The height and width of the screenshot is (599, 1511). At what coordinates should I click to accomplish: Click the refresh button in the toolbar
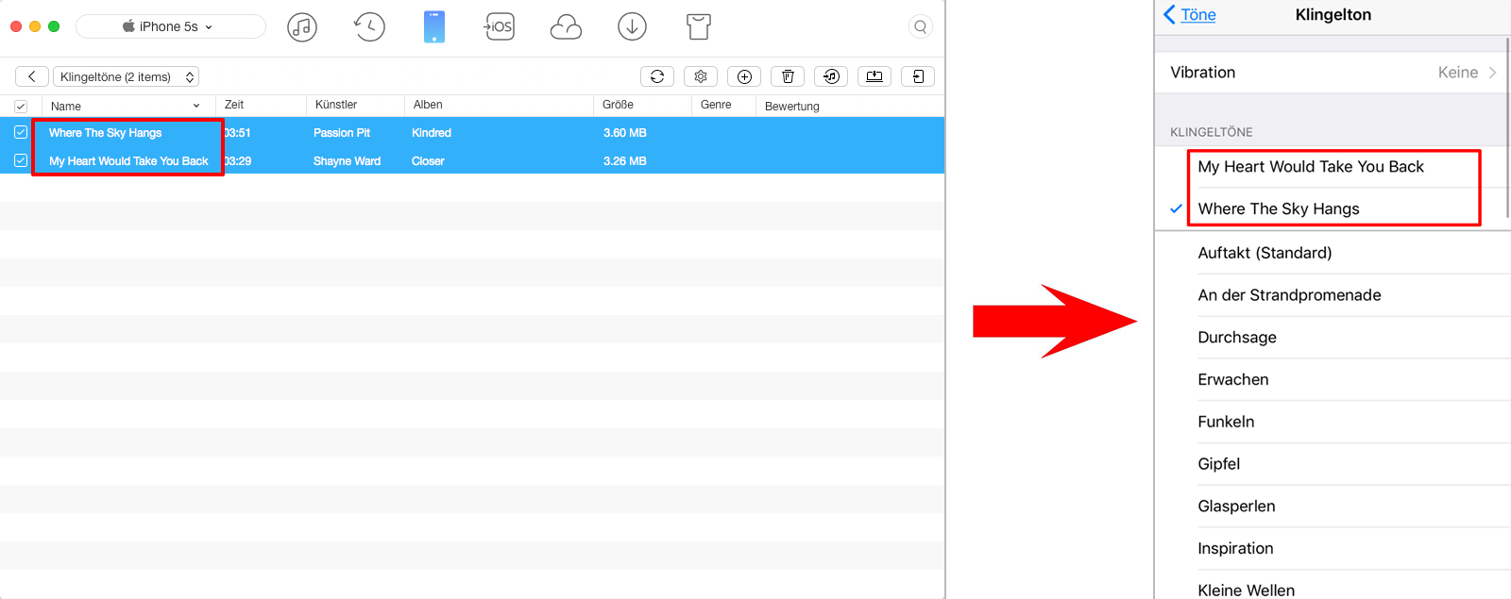pos(657,76)
